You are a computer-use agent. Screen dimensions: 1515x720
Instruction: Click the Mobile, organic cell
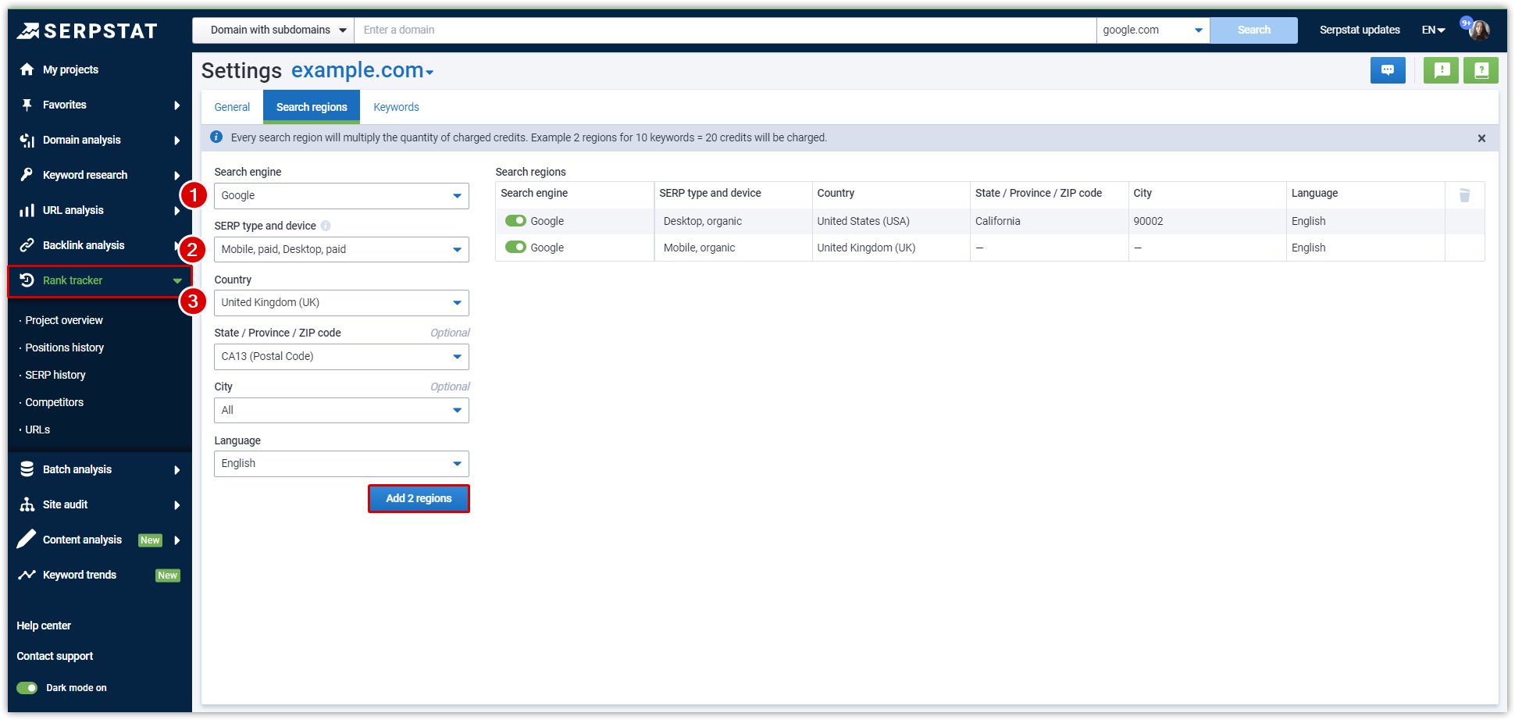(733, 248)
